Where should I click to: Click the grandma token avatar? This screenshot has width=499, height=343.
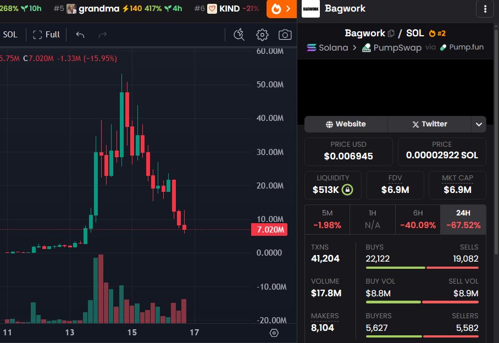71,9
